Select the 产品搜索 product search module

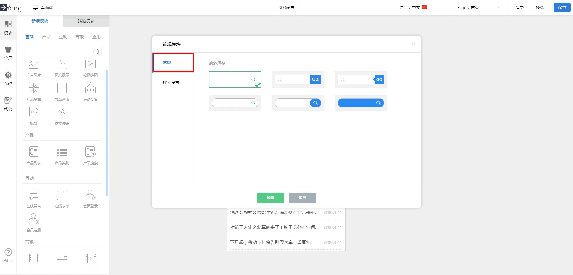pos(90,152)
